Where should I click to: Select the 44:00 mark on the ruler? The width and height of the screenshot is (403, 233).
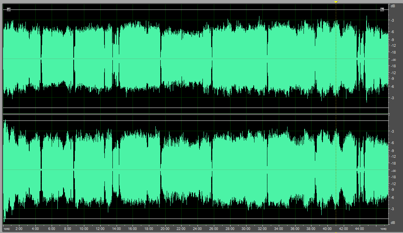tap(360, 229)
